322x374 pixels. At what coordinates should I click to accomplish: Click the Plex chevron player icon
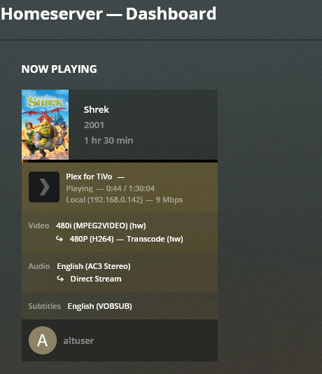[44, 187]
